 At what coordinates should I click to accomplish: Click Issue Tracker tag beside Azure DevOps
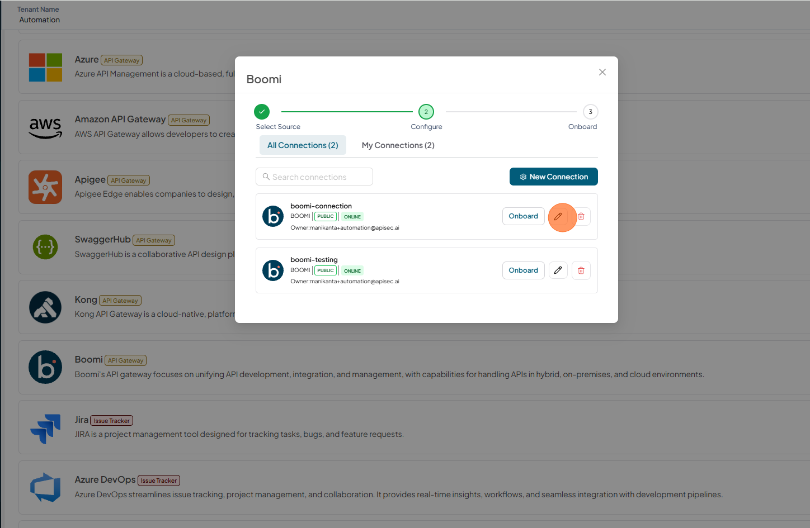pos(159,481)
